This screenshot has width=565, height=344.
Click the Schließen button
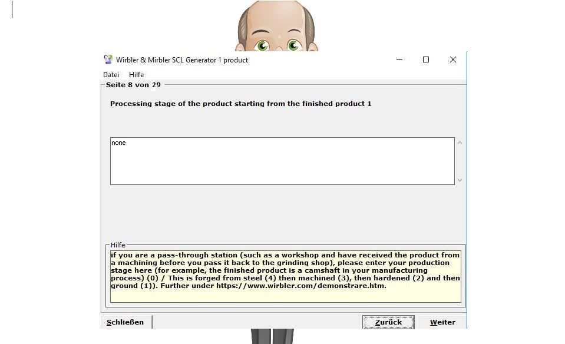[125, 322]
